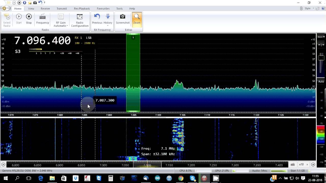Switch to the View ribbon tab

(31, 8)
